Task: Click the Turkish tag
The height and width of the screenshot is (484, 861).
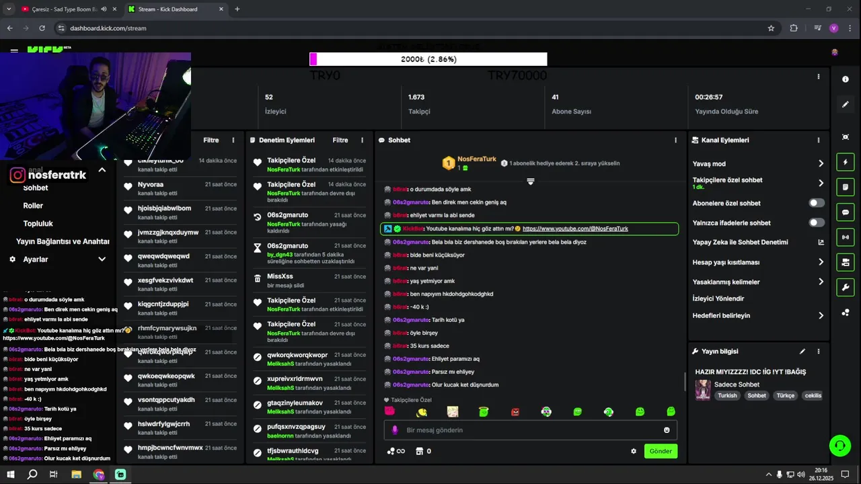Action: (x=727, y=396)
